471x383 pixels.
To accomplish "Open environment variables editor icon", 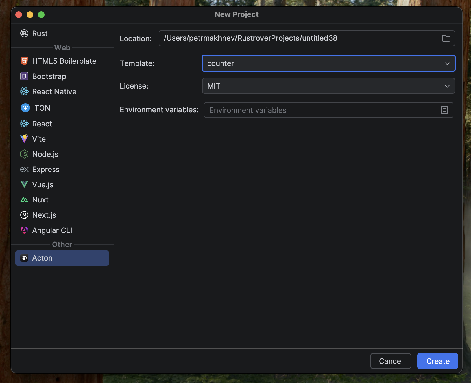I will 444,110.
